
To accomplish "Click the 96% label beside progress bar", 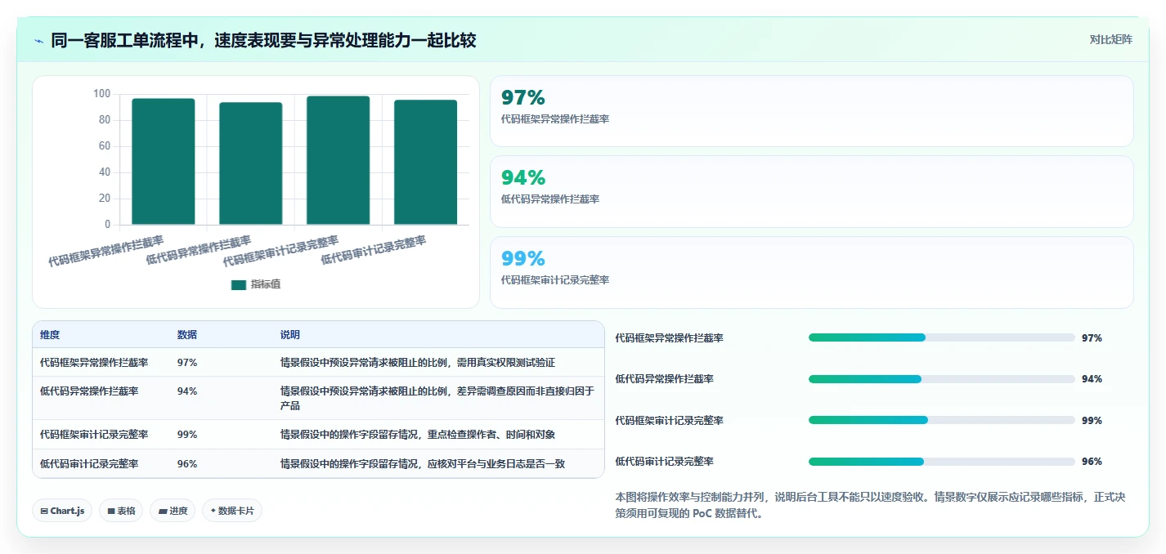I will tap(1092, 462).
